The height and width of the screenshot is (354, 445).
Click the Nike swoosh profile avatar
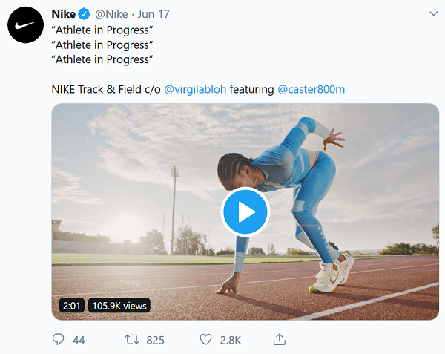point(25,27)
